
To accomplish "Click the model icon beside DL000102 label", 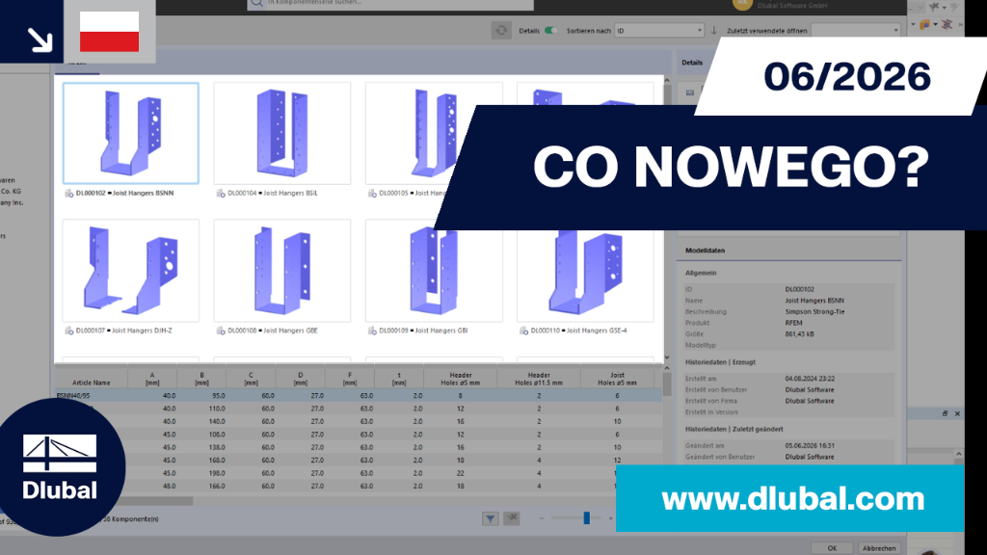I will tap(69, 193).
